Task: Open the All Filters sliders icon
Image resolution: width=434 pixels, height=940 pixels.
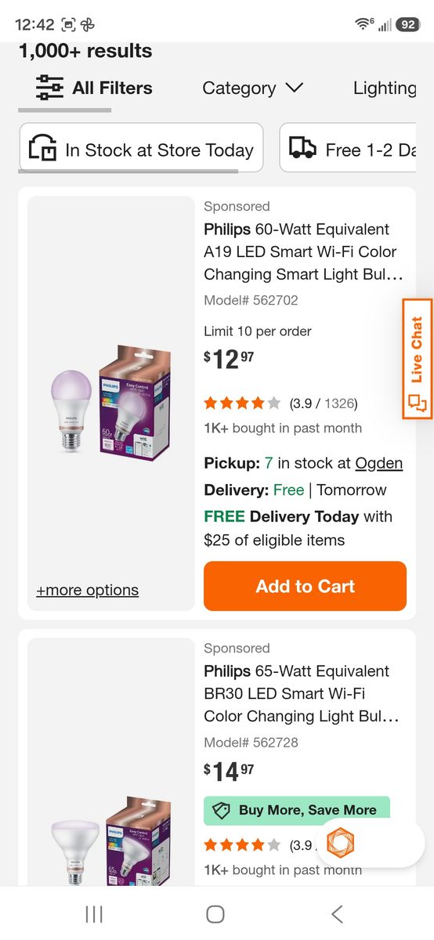Action: pyautogui.click(x=50, y=88)
